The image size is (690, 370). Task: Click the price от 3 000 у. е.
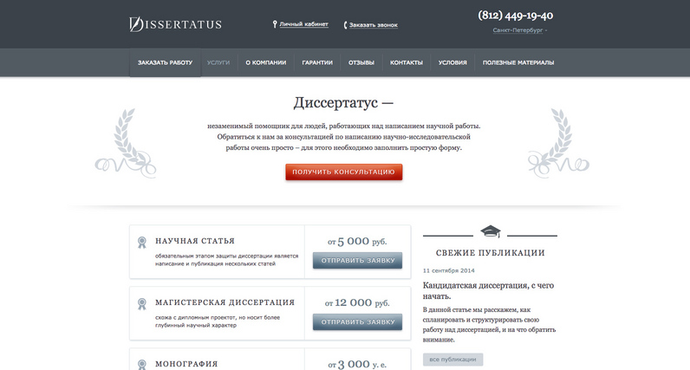coord(357,365)
